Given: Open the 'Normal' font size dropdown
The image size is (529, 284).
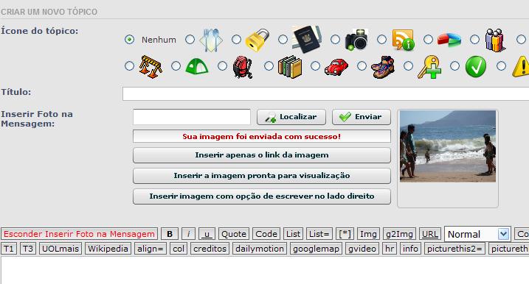Looking at the screenshot, I should (477, 234).
